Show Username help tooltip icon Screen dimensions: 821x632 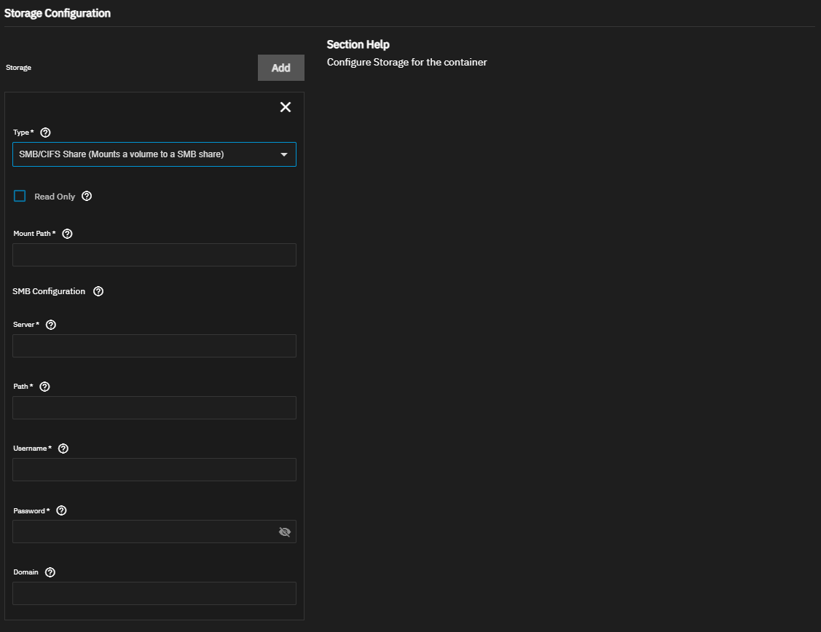point(63,449)
